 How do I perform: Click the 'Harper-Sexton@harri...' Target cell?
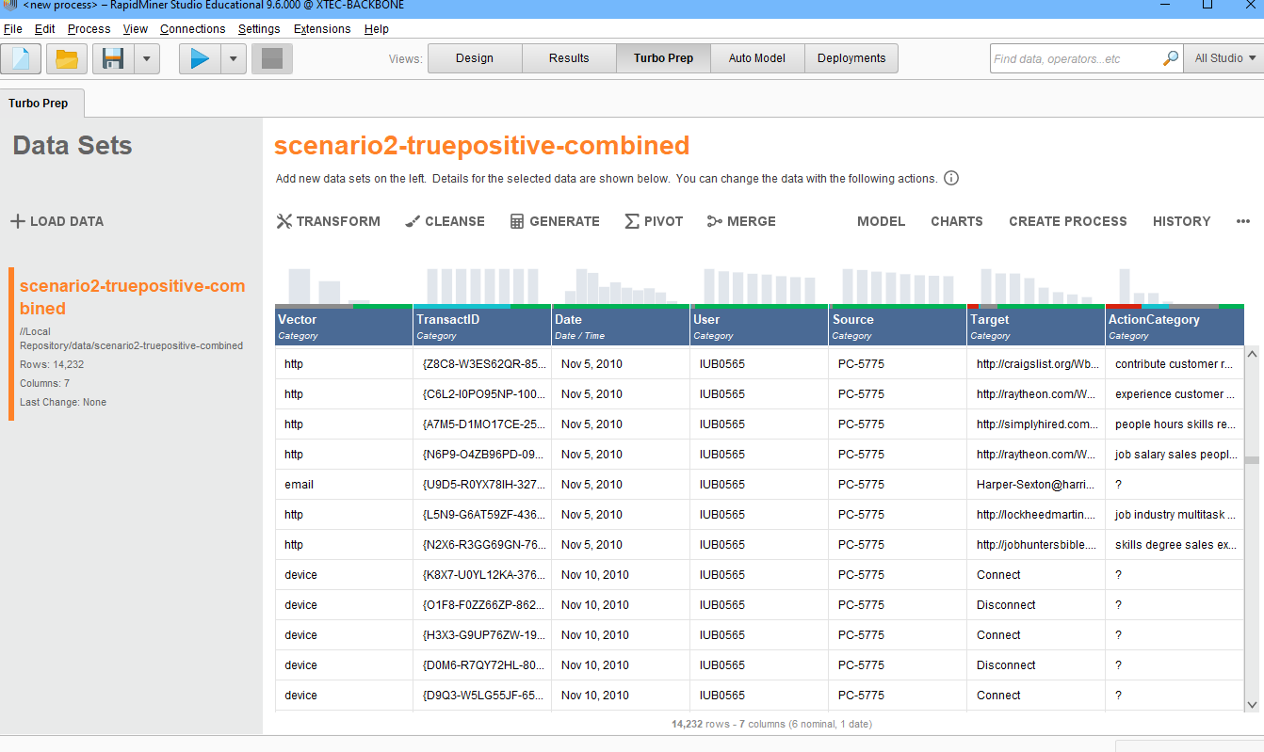[1036, 485]
